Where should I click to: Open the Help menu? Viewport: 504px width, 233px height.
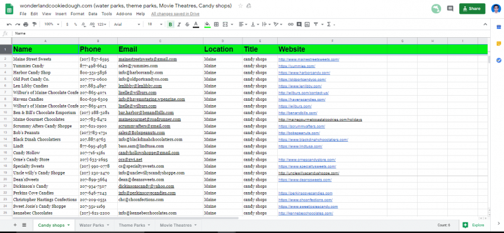[x=140, y=14]
